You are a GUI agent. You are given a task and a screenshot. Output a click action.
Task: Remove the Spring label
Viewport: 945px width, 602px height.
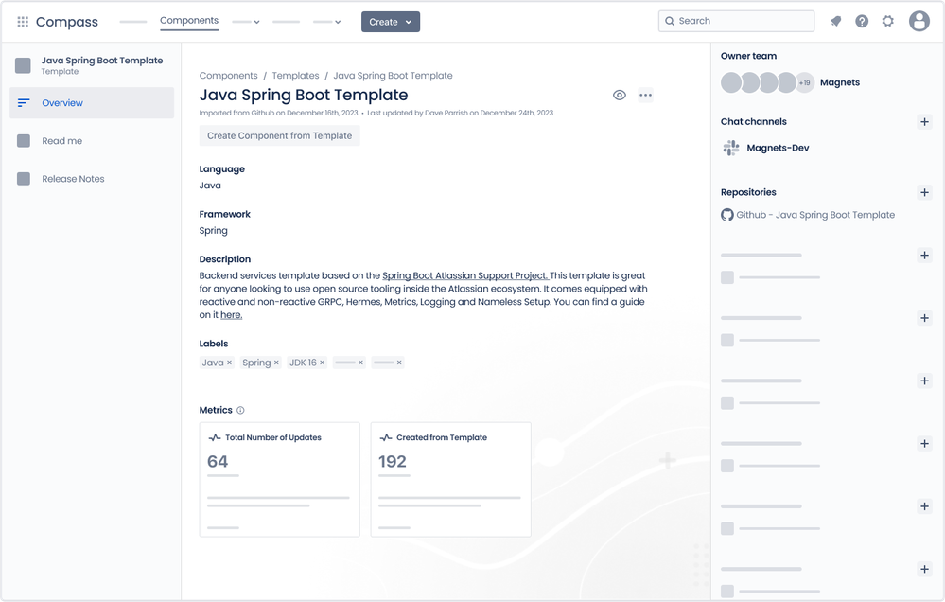coord(276,363)
